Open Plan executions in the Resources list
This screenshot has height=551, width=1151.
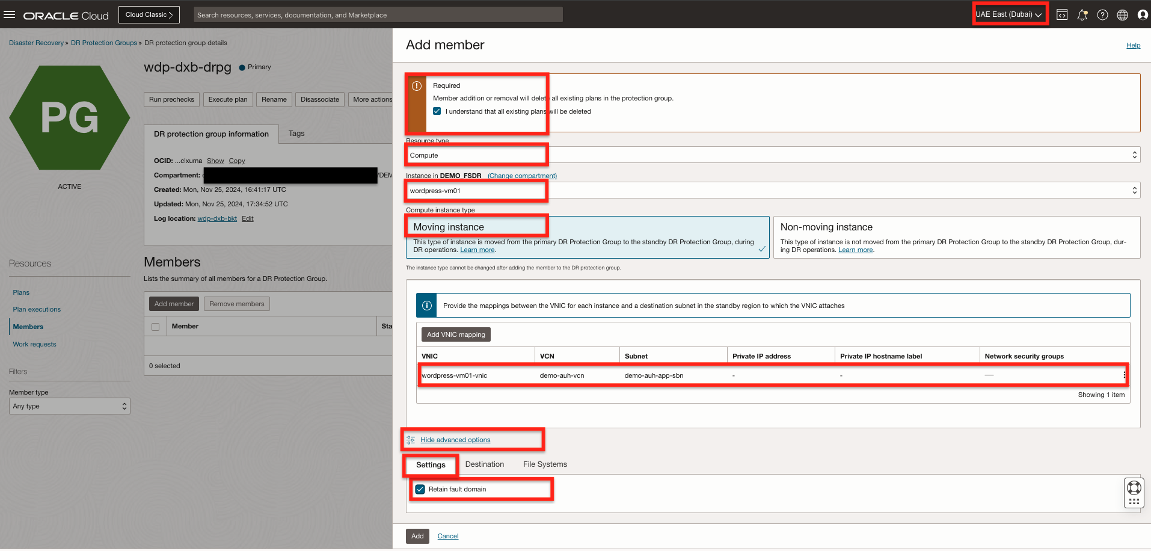[37, 309]
